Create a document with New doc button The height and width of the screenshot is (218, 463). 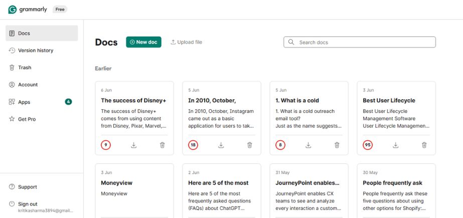(143, 42)
